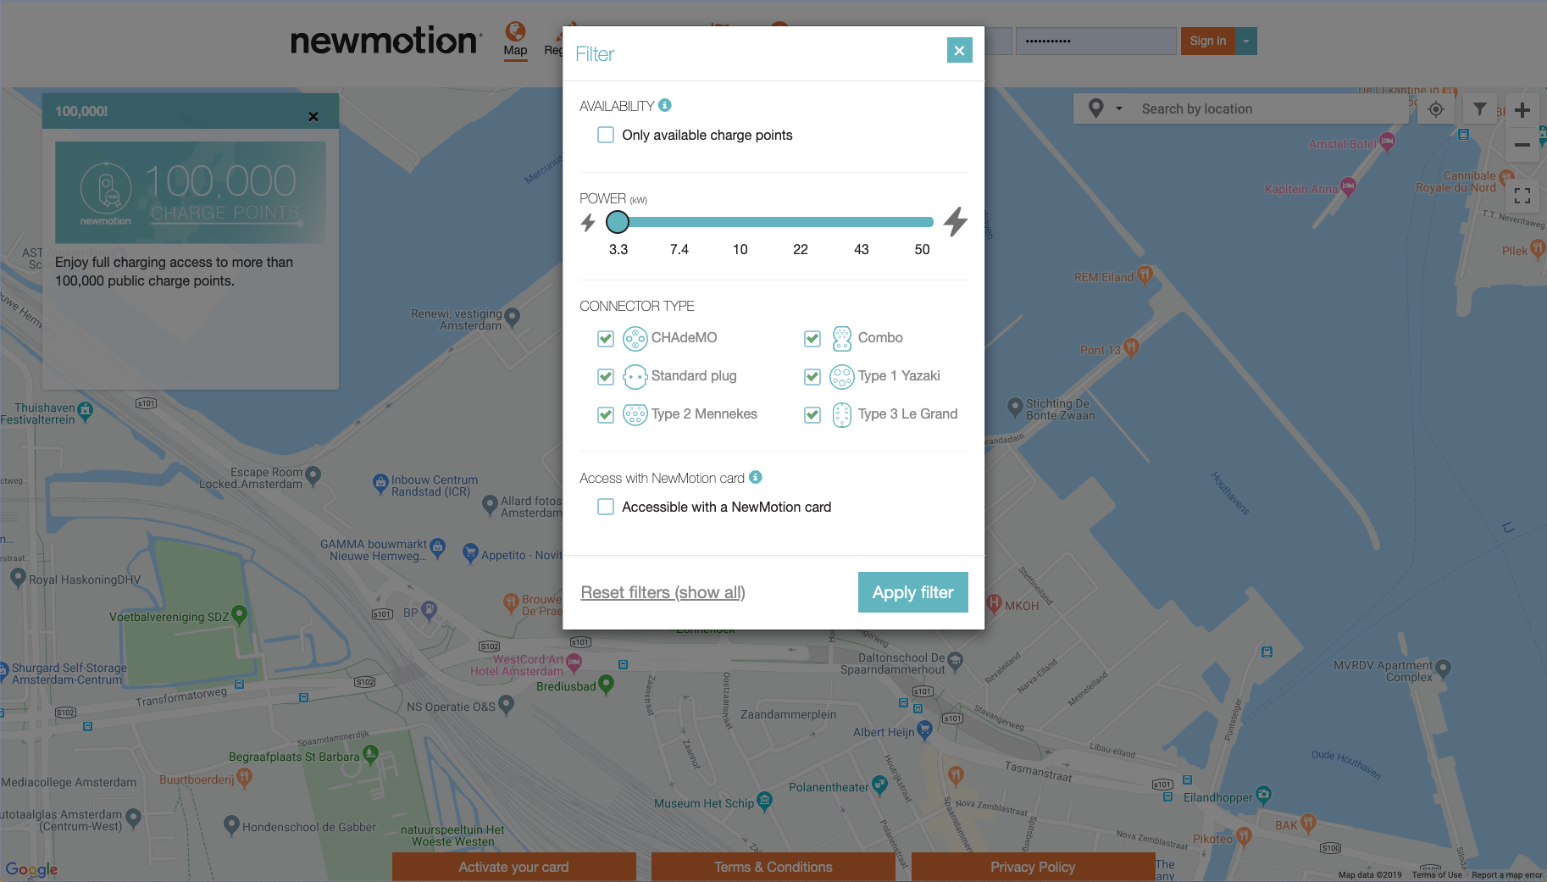This screenshot has width=1547, height=882.
Task: Click the NewMotion card access info icon
Action: (x=756, y=477)
